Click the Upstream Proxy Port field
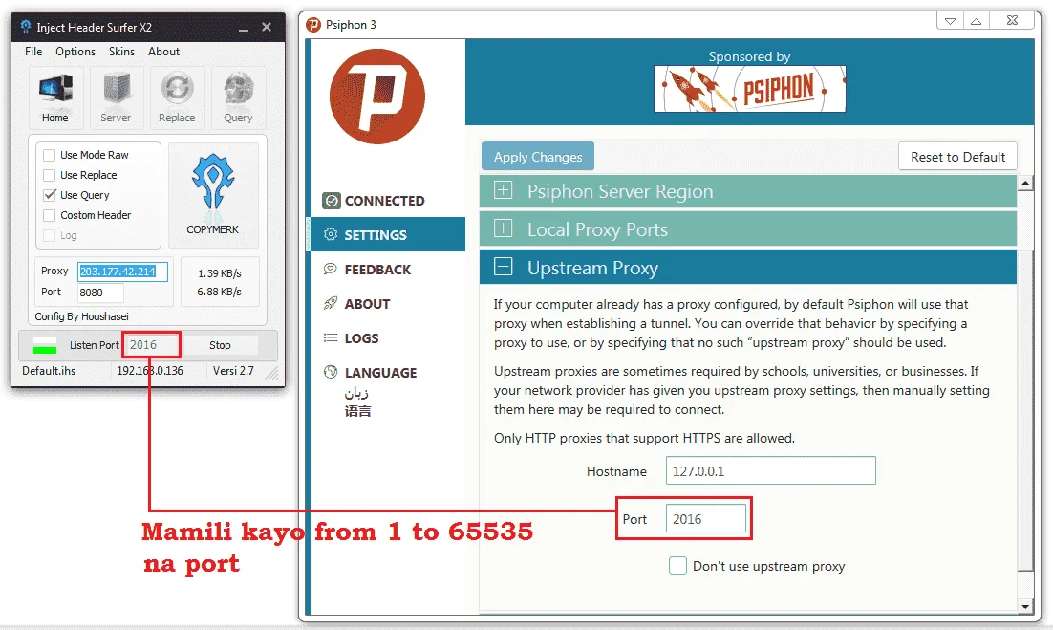1053x630 pixels. coord(706,518)
